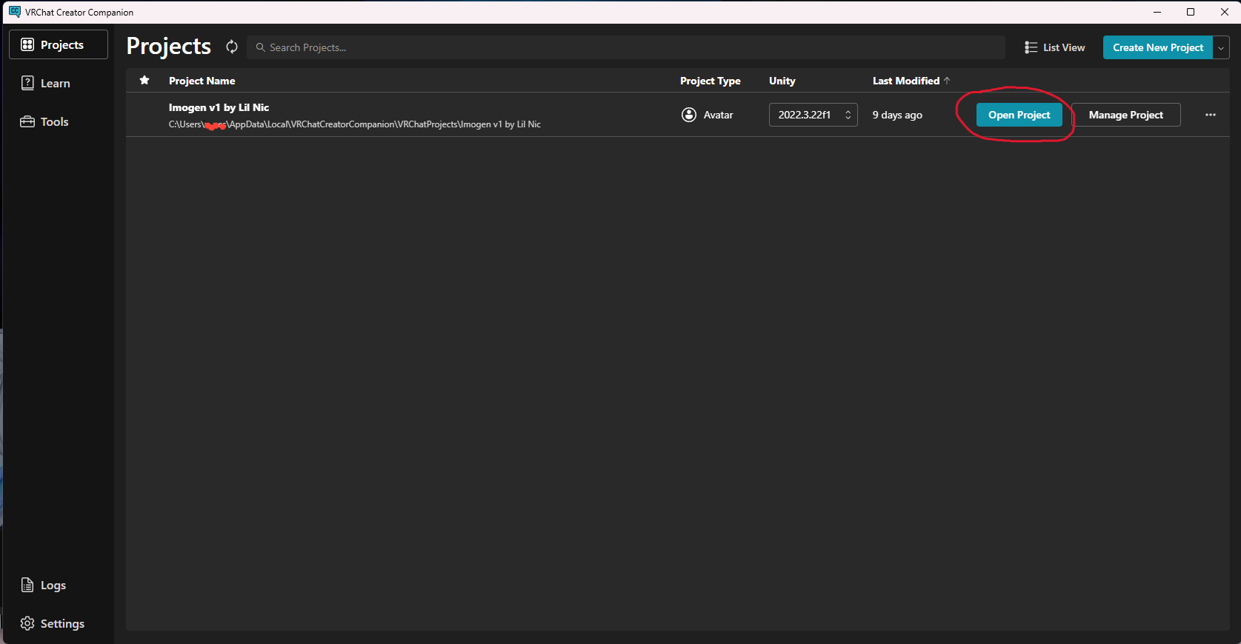This screenshot has height=644, width=1241.
Task: Click the 9 days ago timestamp
Action: [x=897, y=115]
